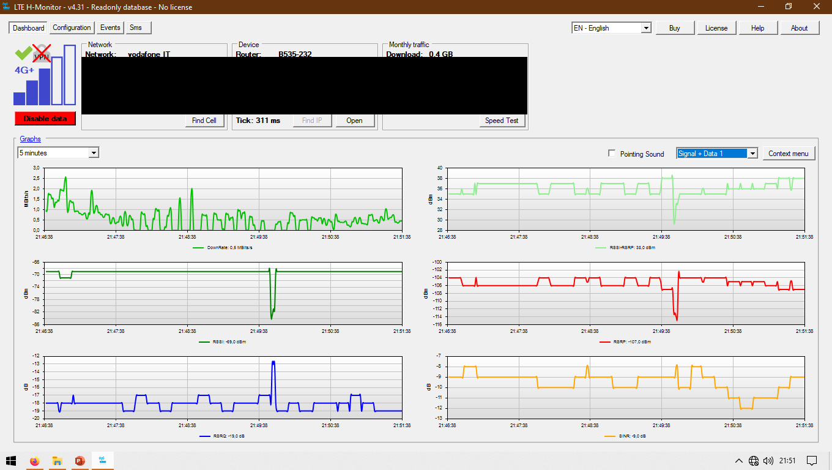Switch to the Configuration tab
Viewport: 832px width, 470px height.
72,28
